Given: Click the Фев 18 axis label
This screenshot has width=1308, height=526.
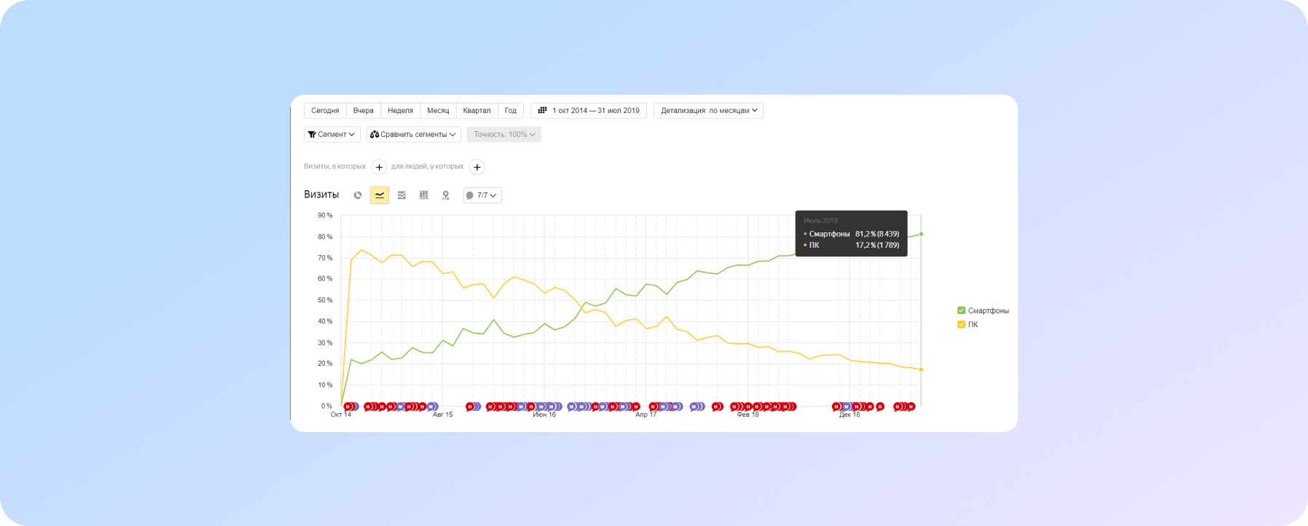Looking at the screenshot, I should pos(748,415).
